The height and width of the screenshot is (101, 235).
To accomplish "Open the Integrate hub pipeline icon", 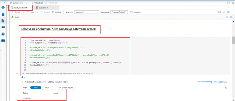I will [x=3, y=27].
